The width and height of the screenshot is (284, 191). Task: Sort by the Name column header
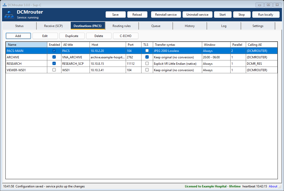pyautogui.click(x=26, y=44)
